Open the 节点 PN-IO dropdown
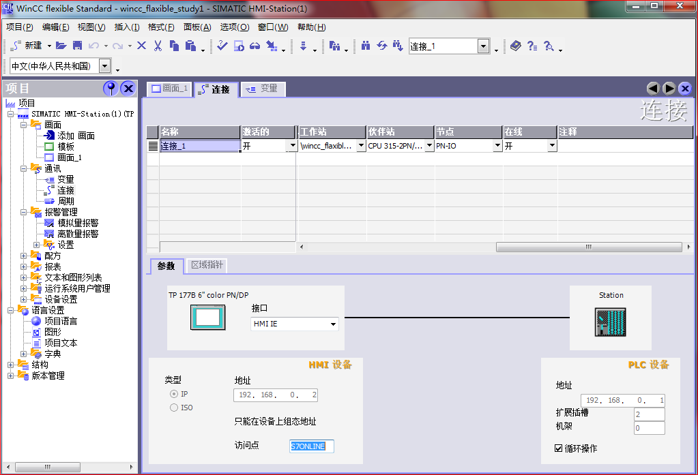The width and height of the screenshot is (698, 475). click(497, 146)
